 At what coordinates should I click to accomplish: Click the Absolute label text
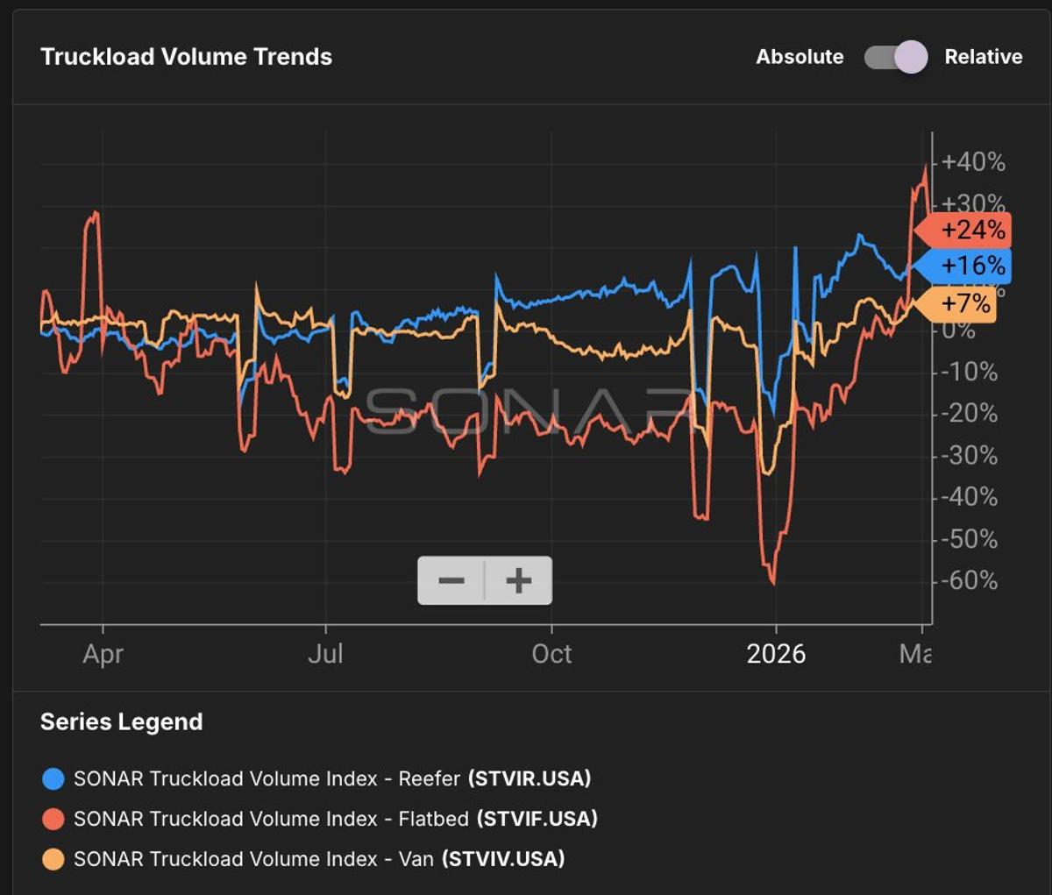pos(799,56)
